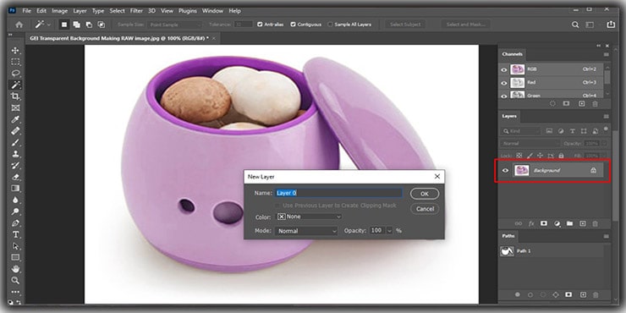Select the Crop tool

[15, 96]
